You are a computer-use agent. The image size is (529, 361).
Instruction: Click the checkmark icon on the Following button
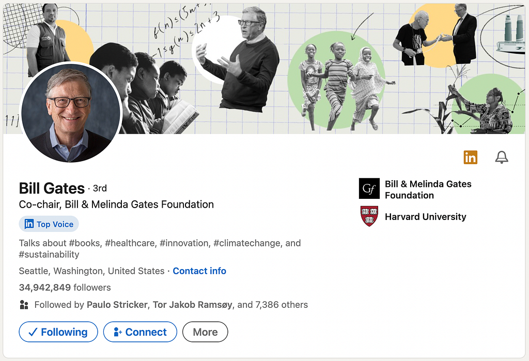coord(33,332)
